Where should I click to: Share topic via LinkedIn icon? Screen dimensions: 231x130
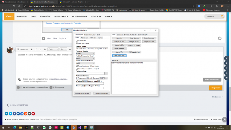coord(6,114)
